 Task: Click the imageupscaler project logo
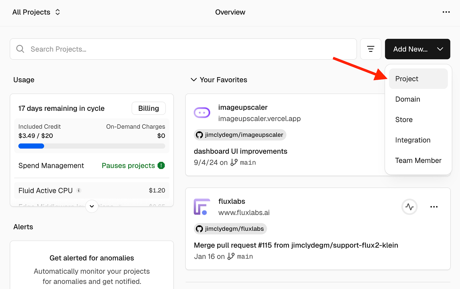[202, 113]
